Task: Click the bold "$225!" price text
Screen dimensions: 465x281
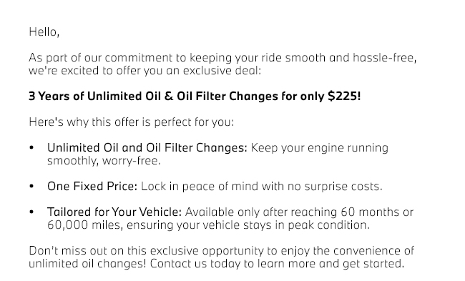Action: (x=344, y=96)
